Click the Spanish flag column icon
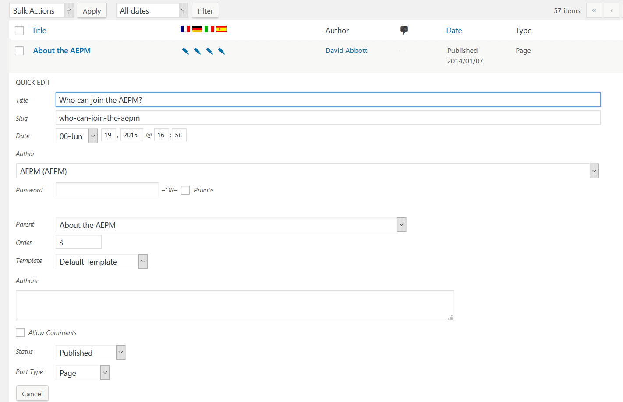 pos(221,29)
